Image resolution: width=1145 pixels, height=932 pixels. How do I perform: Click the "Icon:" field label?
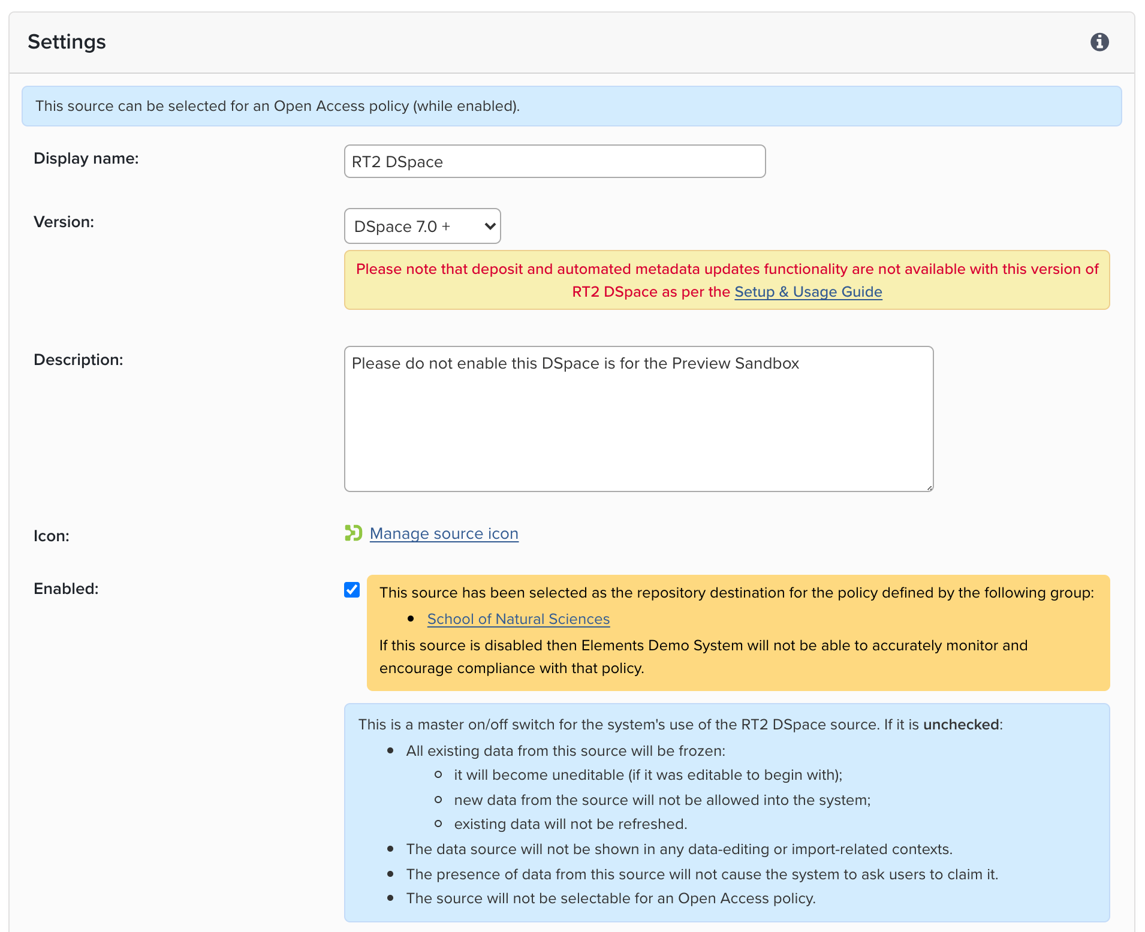51,536
